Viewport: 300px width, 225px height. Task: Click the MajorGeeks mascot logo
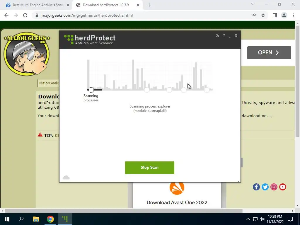point(27,54)
